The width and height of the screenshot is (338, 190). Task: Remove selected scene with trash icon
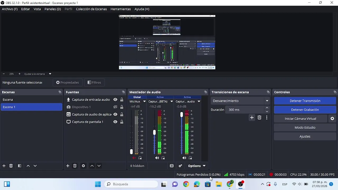(x=11, y=166)
